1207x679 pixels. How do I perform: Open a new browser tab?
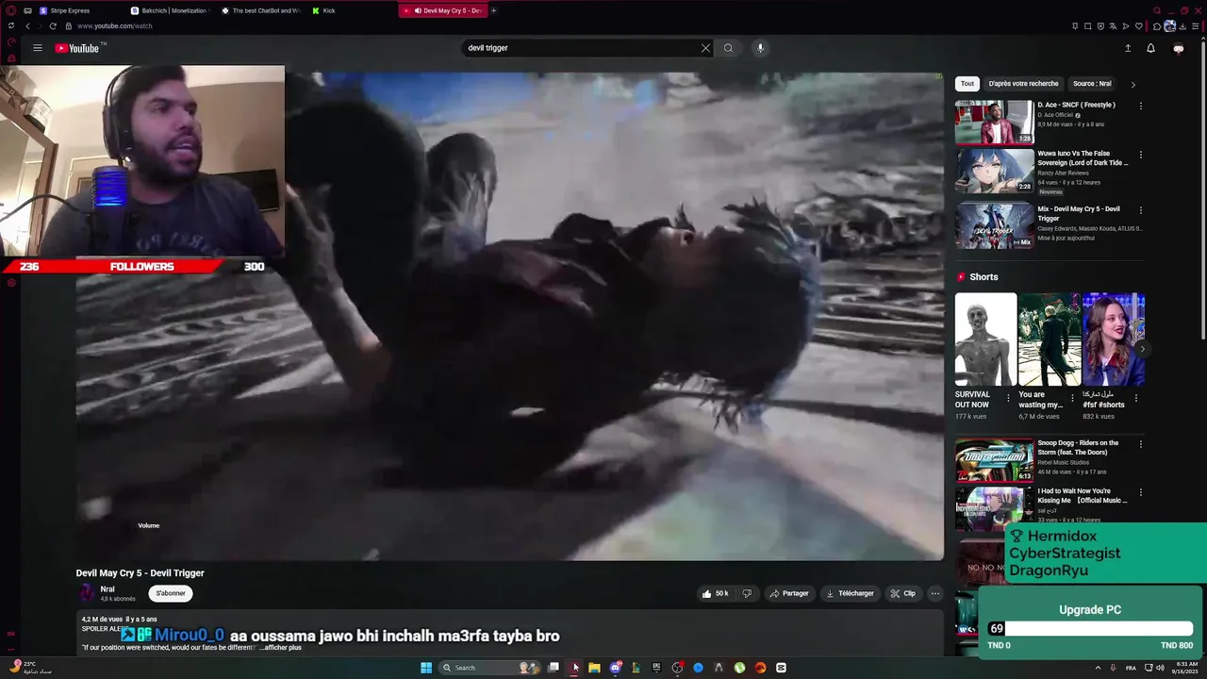pos(494,10)
